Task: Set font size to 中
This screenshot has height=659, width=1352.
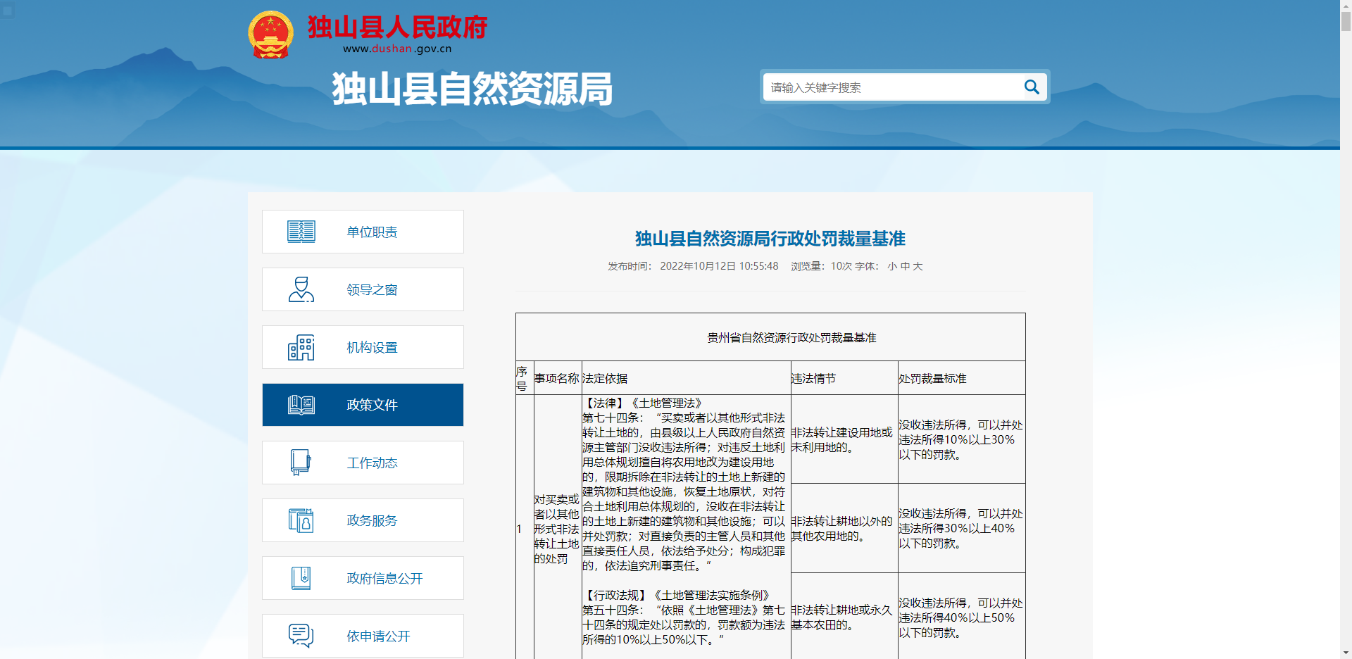Action: tap(905, 266)
